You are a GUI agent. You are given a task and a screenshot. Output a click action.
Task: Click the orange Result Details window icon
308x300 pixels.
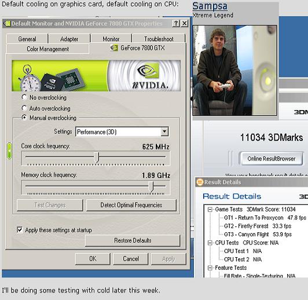200,182
